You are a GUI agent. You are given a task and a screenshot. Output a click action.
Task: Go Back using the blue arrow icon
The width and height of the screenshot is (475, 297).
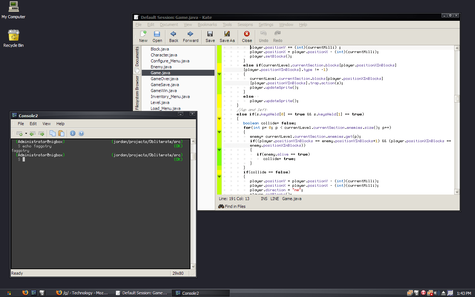tap(173, 36)
